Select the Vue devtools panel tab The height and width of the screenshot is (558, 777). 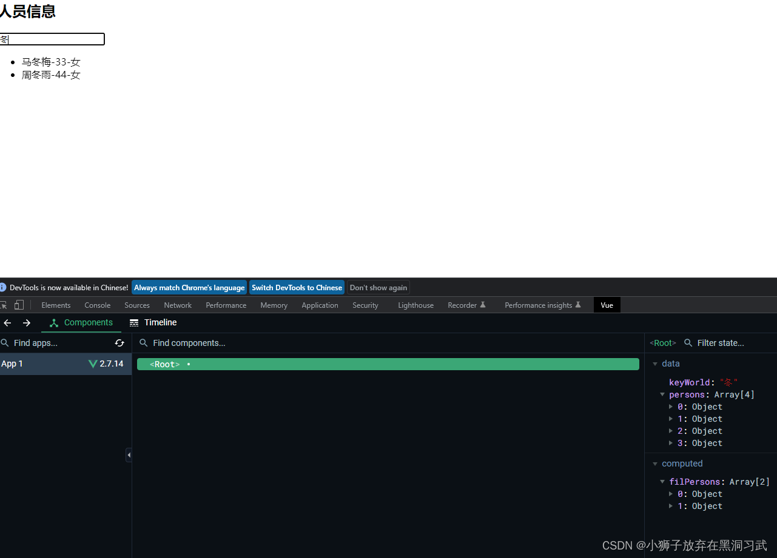pyautogui.click(x=607, y=305)
